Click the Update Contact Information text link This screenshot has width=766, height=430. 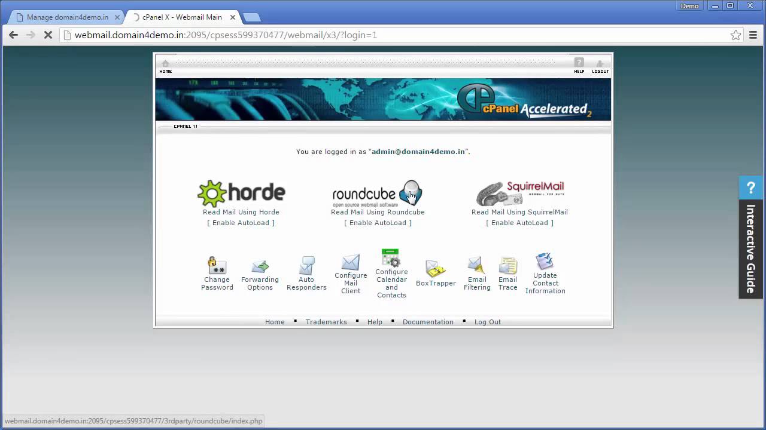(x=545, y=283)
